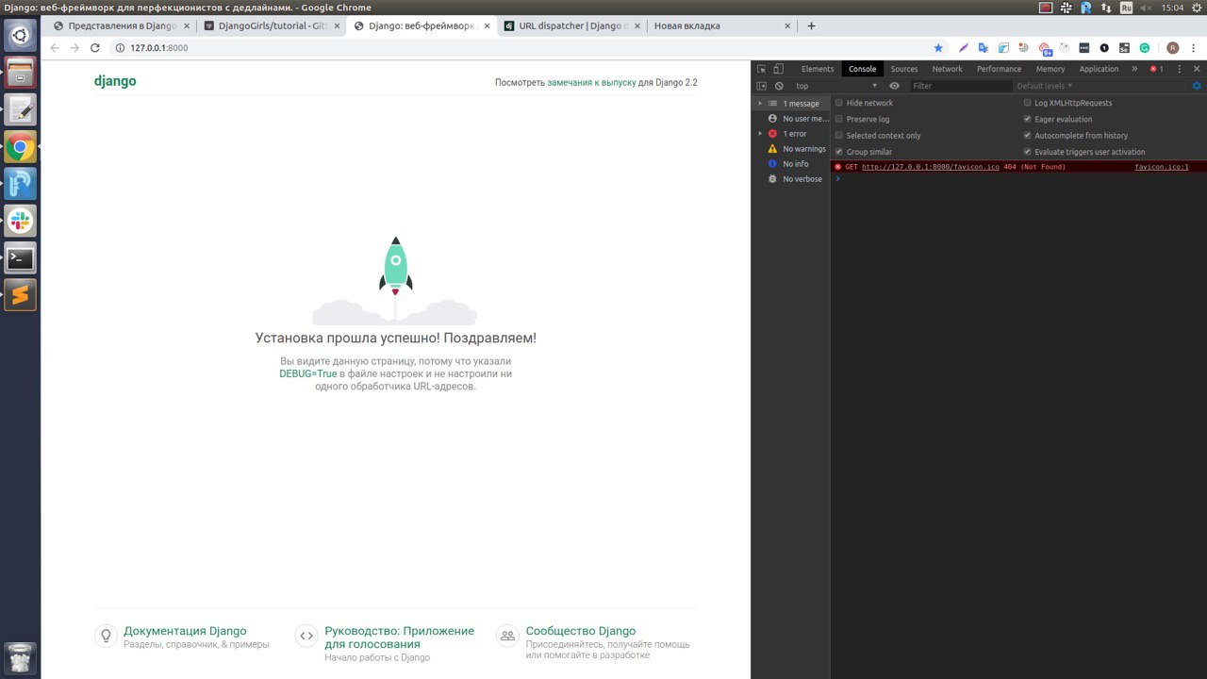Screen dimensions: 1207x679
Task: Switch to the Elements tab
Action: (818, 69)
